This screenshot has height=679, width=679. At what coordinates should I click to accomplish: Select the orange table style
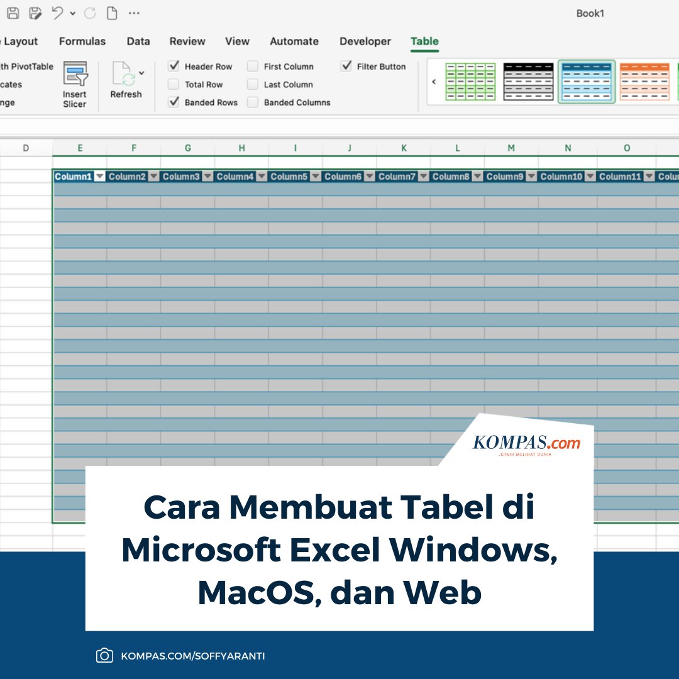[x=645, y=82]
